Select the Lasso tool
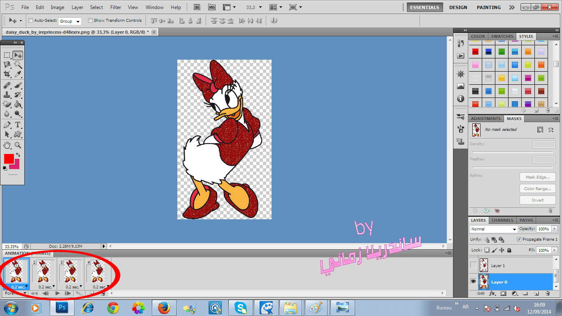562x316 pixels. coord(7,65)
